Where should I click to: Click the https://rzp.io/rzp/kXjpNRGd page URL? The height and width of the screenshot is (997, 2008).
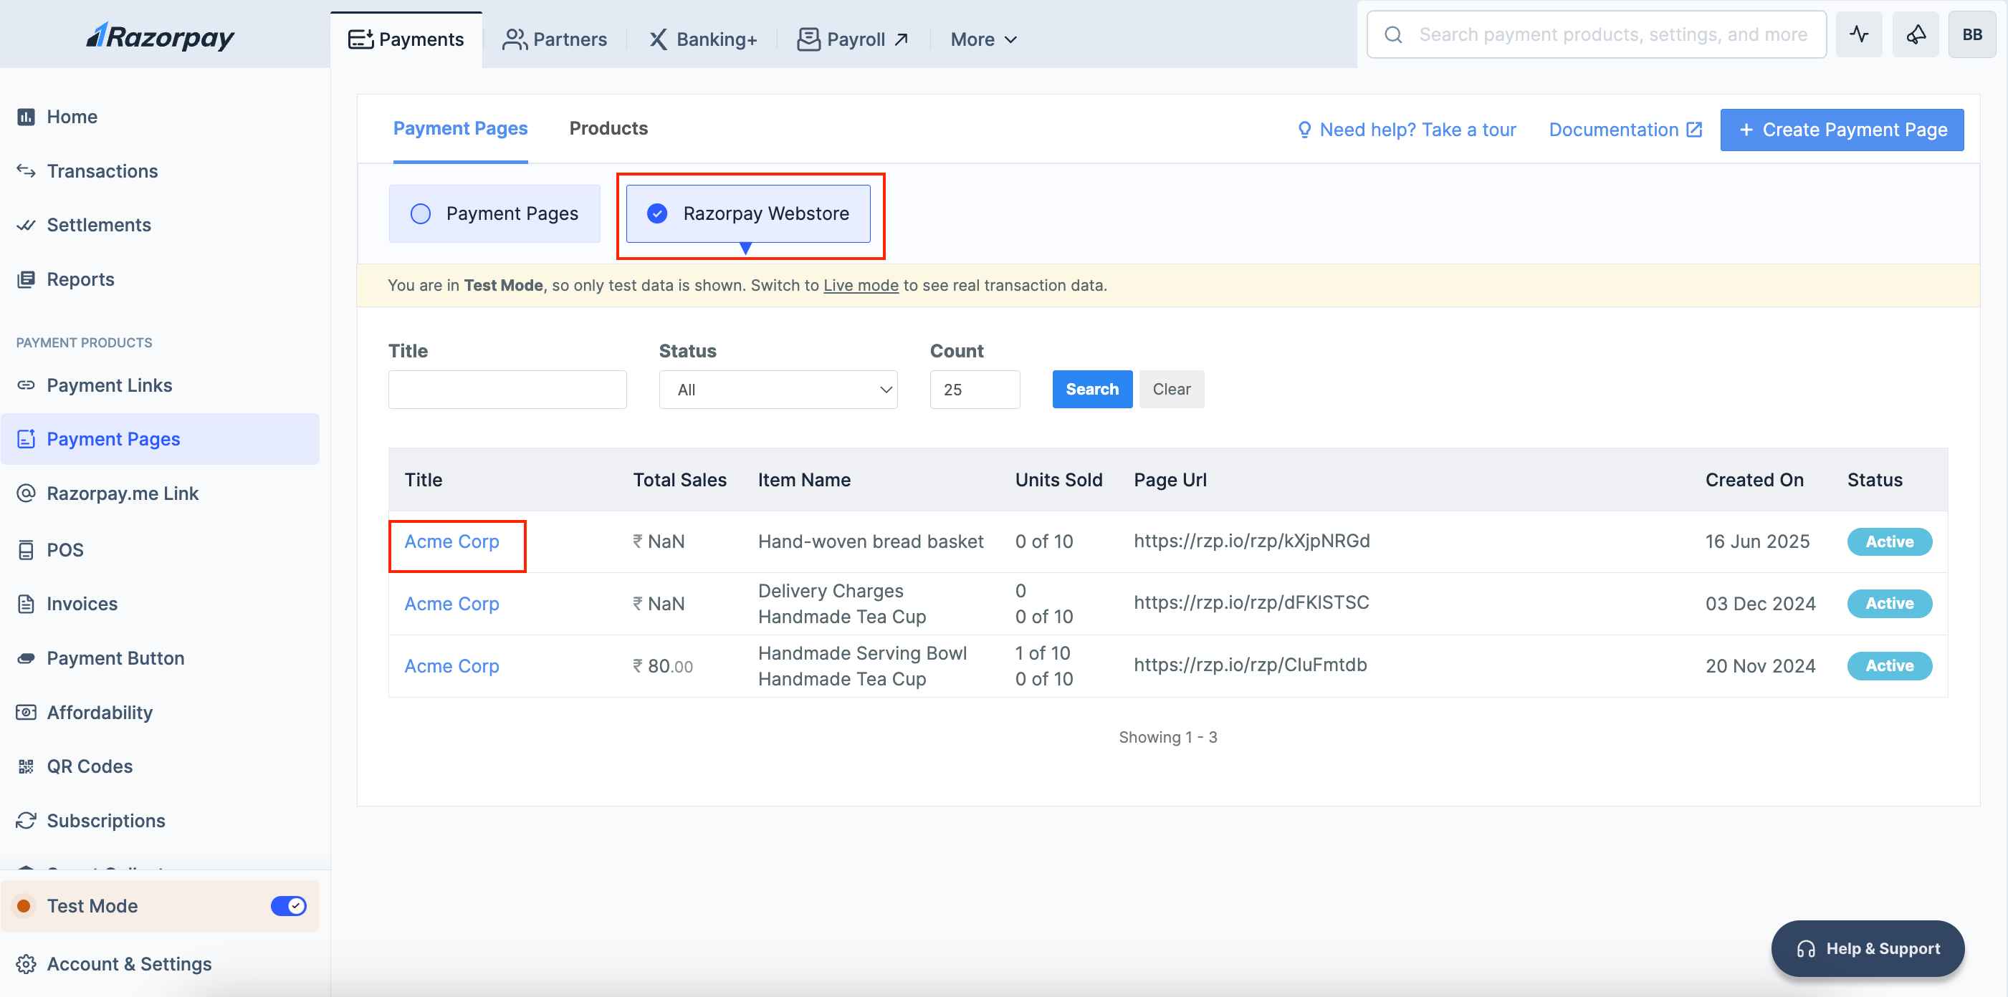tap(1251, 541)
